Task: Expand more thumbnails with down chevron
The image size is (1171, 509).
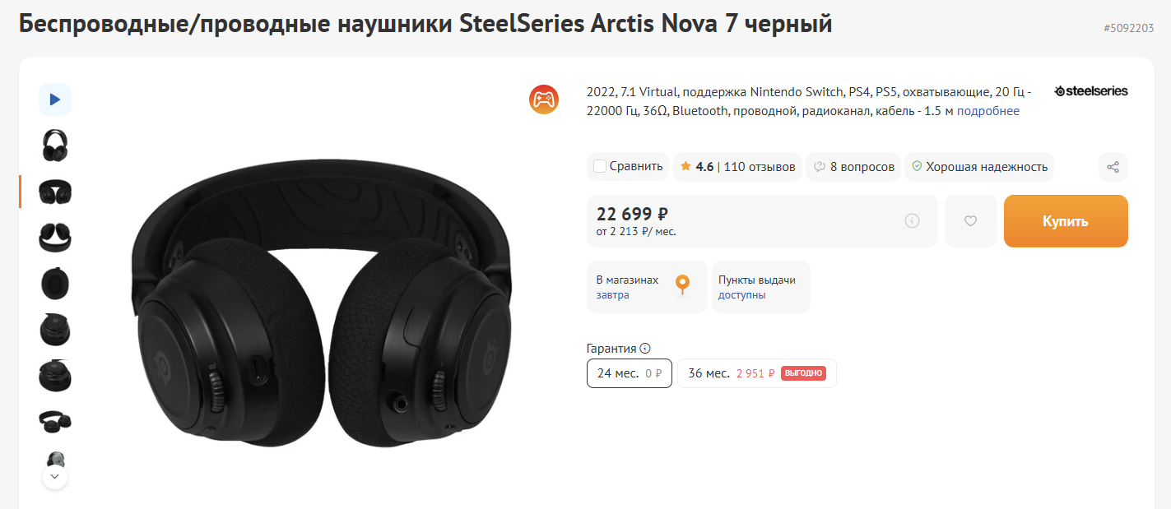Action: coord(54,476)
